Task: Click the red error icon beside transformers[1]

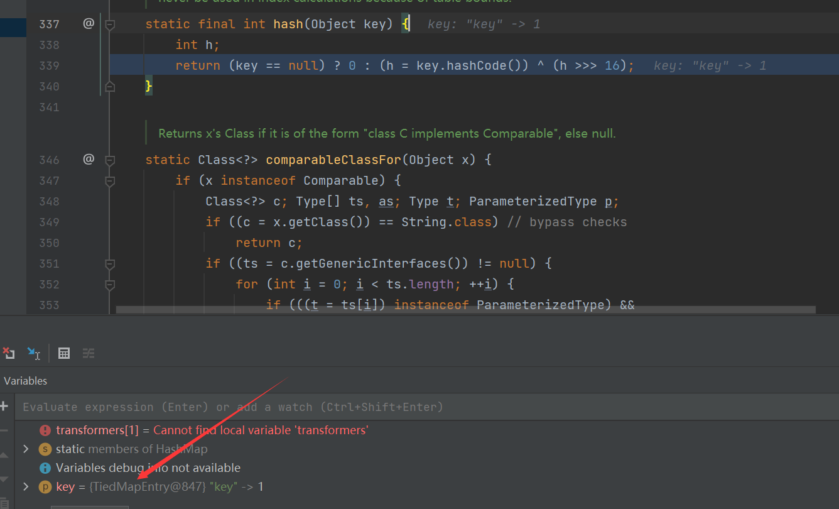Action: pos(45,430)
